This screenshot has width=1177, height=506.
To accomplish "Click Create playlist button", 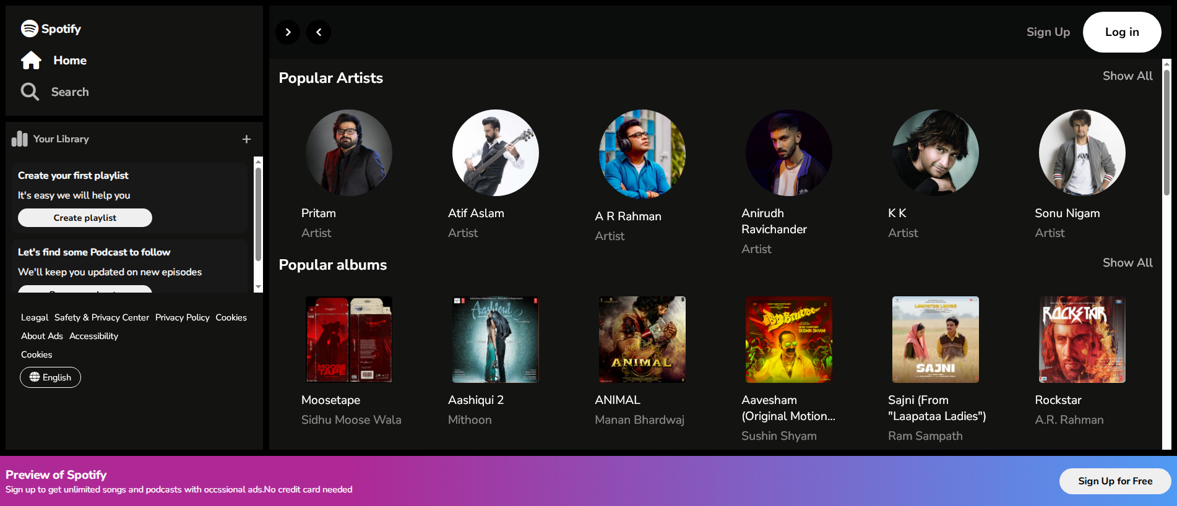I will 85,218.
